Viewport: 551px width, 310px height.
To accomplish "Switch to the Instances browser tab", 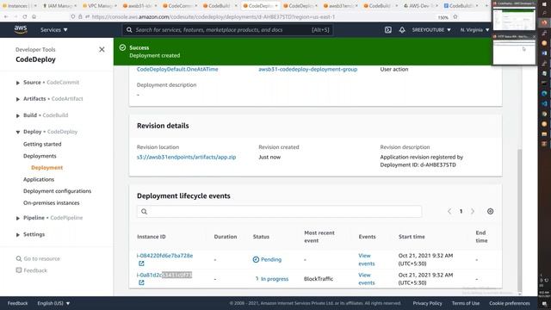I will tap(19, 6).
